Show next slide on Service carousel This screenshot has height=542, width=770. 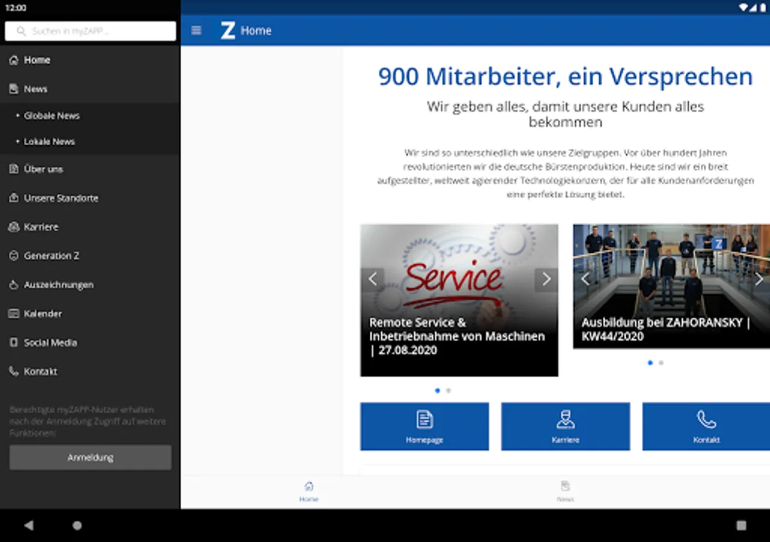coord(546,279)
